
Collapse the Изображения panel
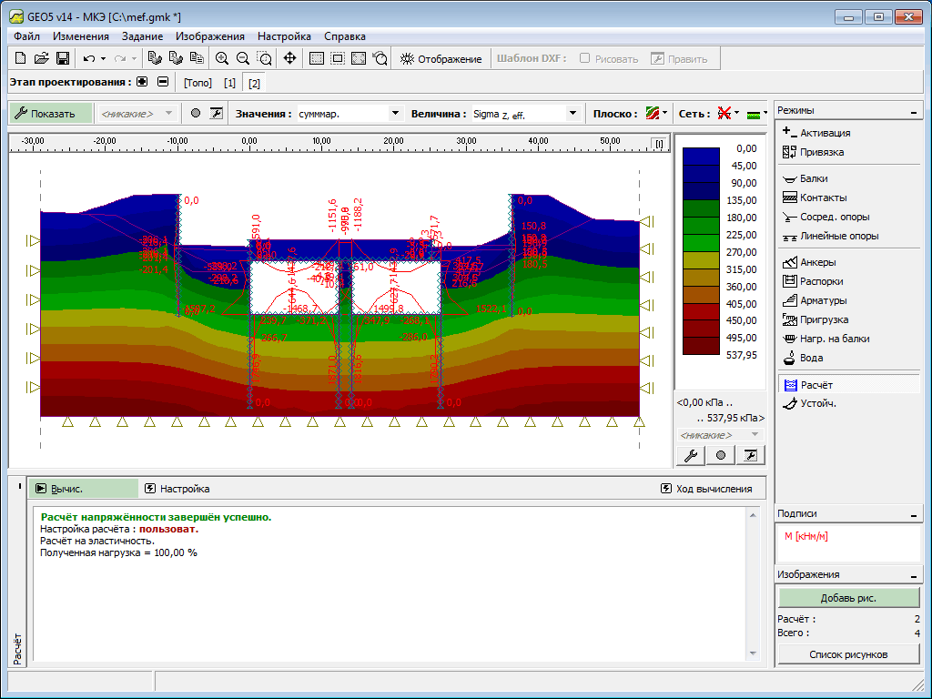[x=914, y=575]
